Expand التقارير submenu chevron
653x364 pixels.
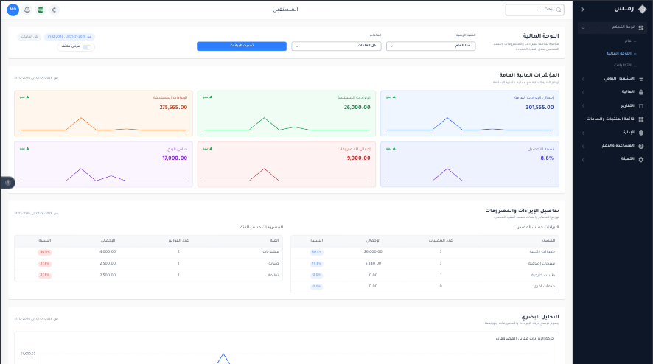point(583,106)
